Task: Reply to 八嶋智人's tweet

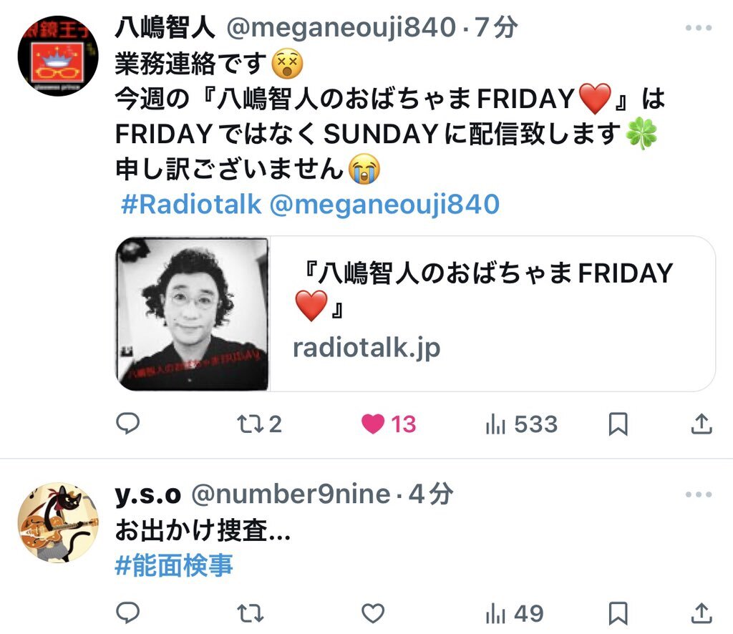Action: pyautogui.click(x=127, y=424)
